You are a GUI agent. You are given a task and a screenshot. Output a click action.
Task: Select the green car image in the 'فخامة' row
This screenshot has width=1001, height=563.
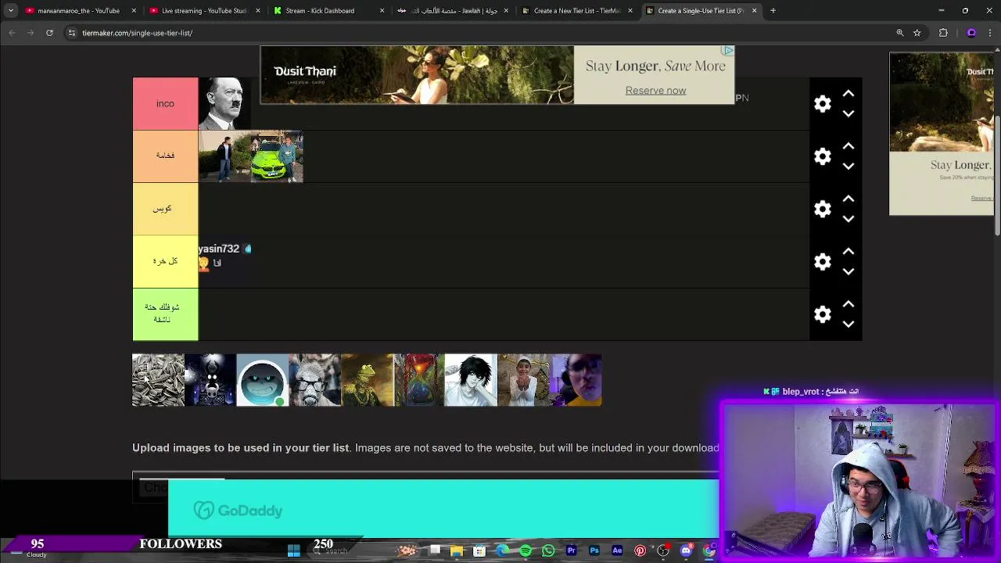pos(277,156)
